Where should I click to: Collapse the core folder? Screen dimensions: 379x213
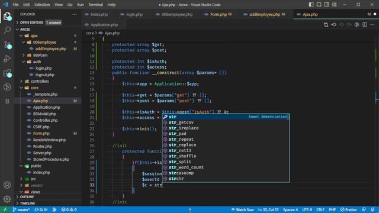34,88
